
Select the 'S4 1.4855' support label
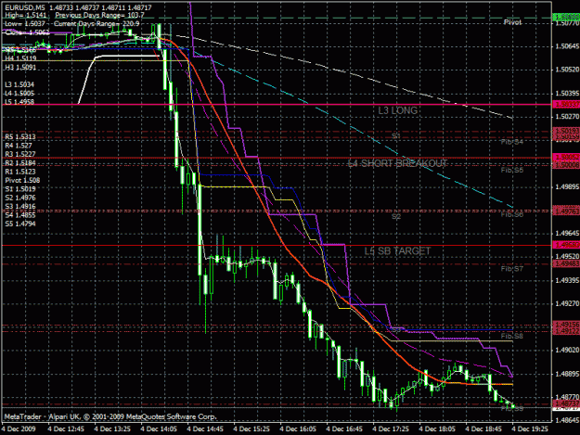point(20,215)
